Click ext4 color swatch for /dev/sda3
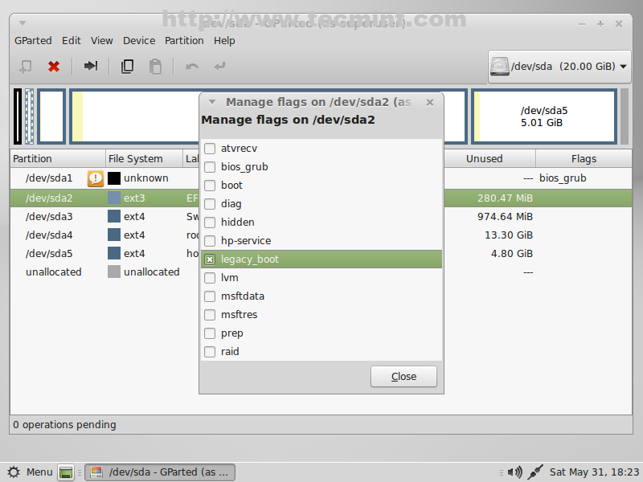The height and width of the screenshot is (482, 643). 114,216
